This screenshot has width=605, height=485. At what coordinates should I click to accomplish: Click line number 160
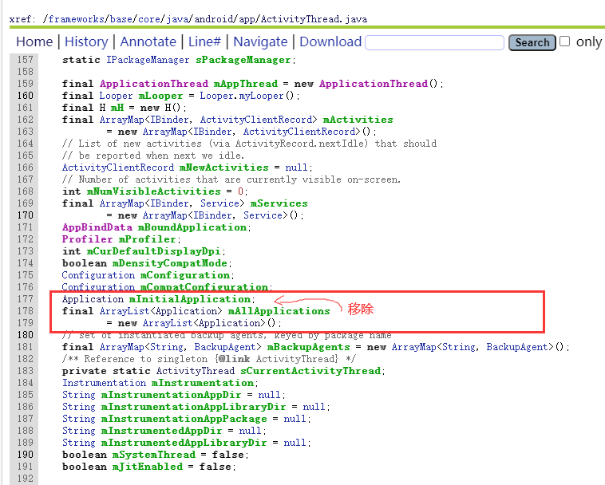pos(26,96)
